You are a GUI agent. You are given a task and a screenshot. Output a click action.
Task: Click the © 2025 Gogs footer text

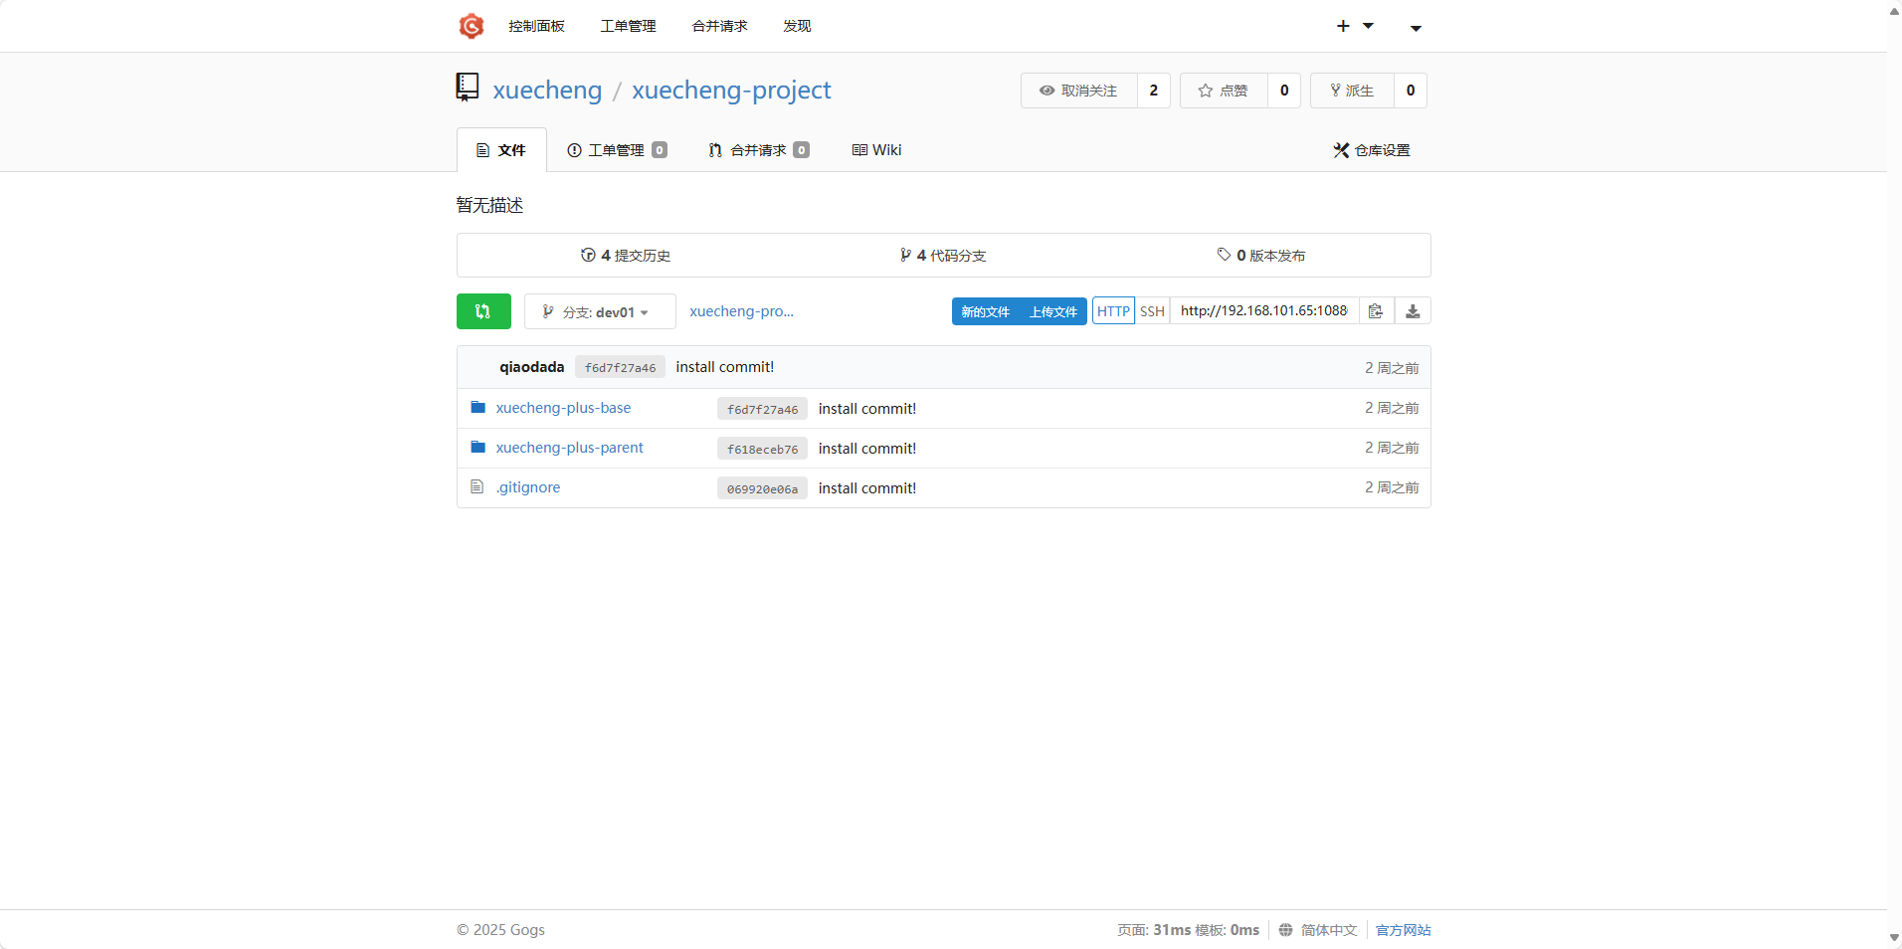click(x=500, y=930)
